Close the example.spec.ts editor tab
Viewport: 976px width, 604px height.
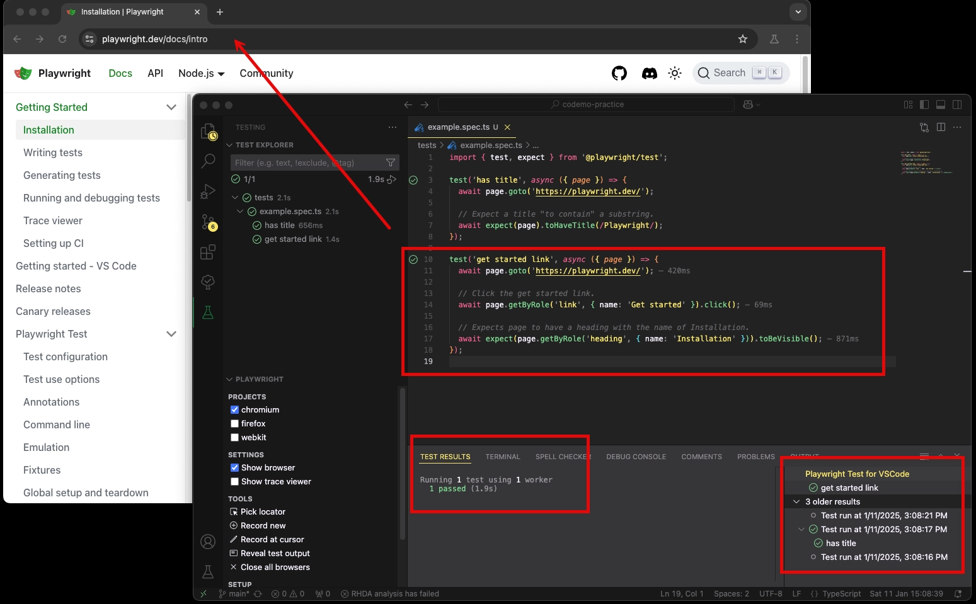tap(507, 127)
